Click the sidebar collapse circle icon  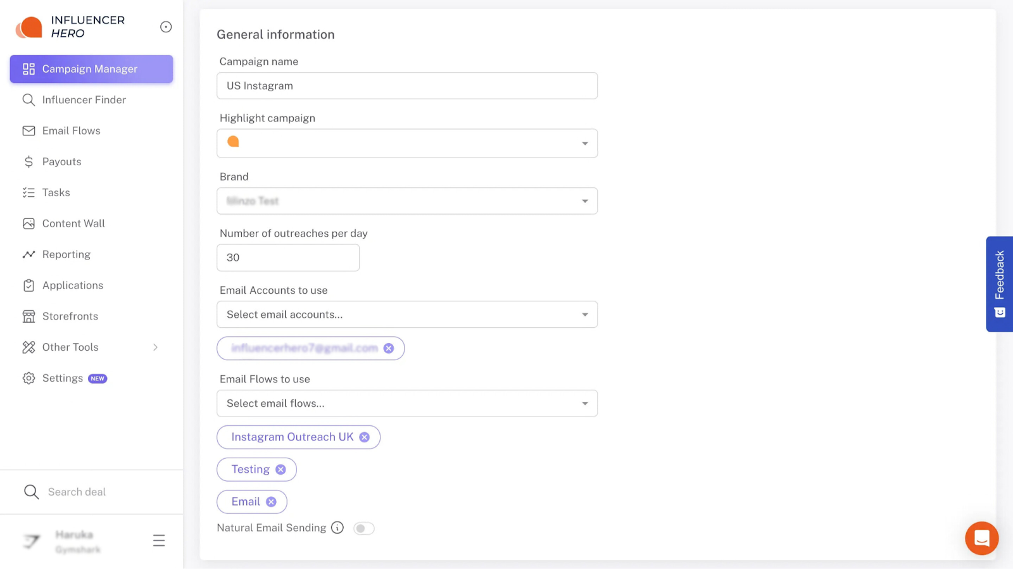click(166, 27)
